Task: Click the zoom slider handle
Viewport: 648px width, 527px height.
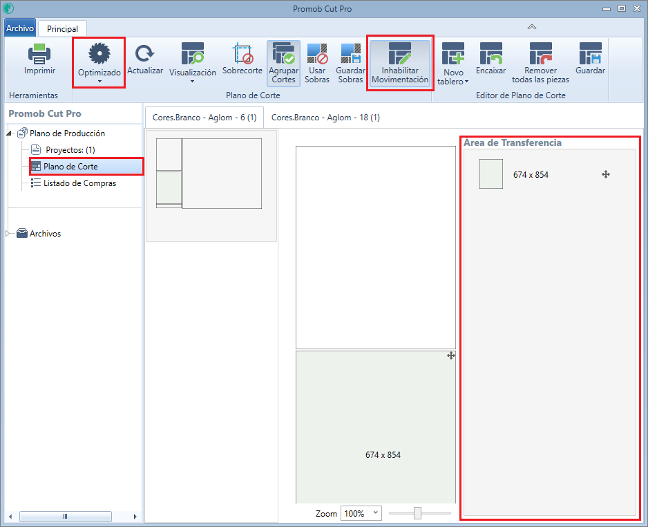Action: coord(417,513)
